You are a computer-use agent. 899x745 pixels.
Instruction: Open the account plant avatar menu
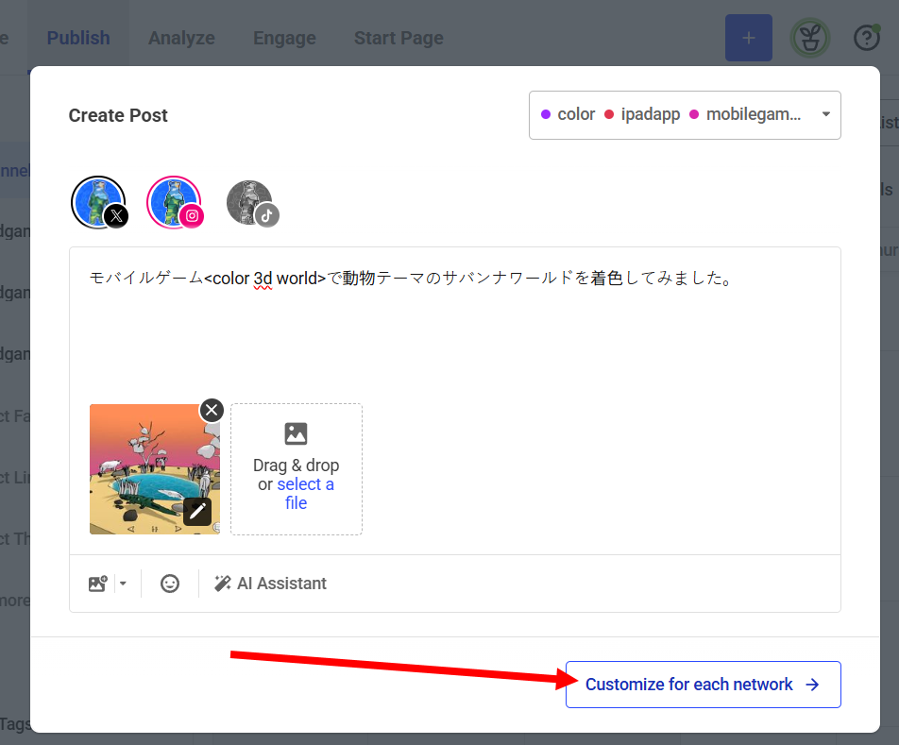[809, 38]
